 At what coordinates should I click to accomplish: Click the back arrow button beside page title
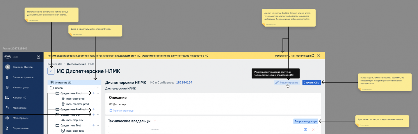[x=51, y=71]
